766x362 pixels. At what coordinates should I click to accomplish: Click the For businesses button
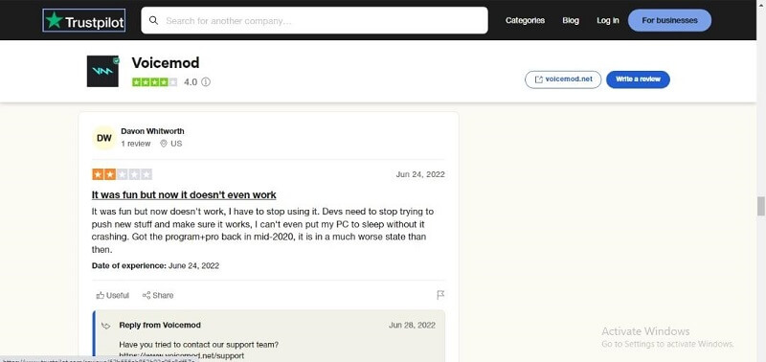tap(669, 20)
